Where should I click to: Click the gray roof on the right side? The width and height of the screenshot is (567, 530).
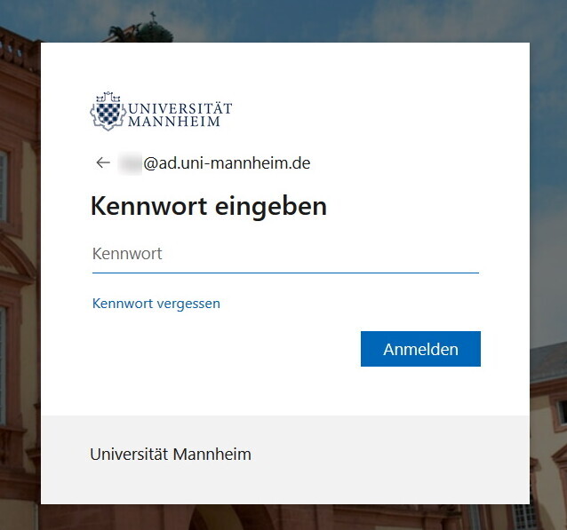548,363
